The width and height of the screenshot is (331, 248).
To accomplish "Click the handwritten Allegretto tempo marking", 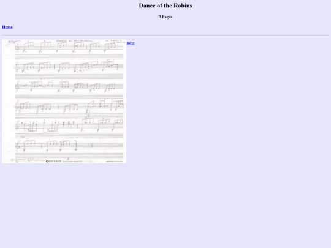I will [x=14, y=42].
